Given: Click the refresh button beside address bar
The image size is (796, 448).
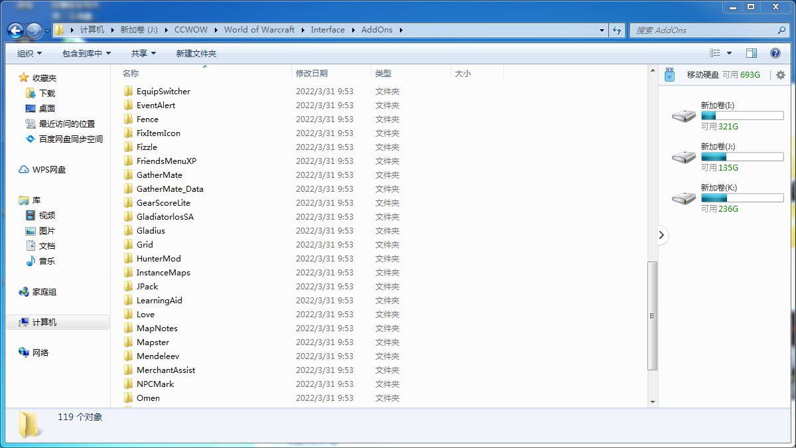Looking at the screenshot, I should click(x=618, y=30).
